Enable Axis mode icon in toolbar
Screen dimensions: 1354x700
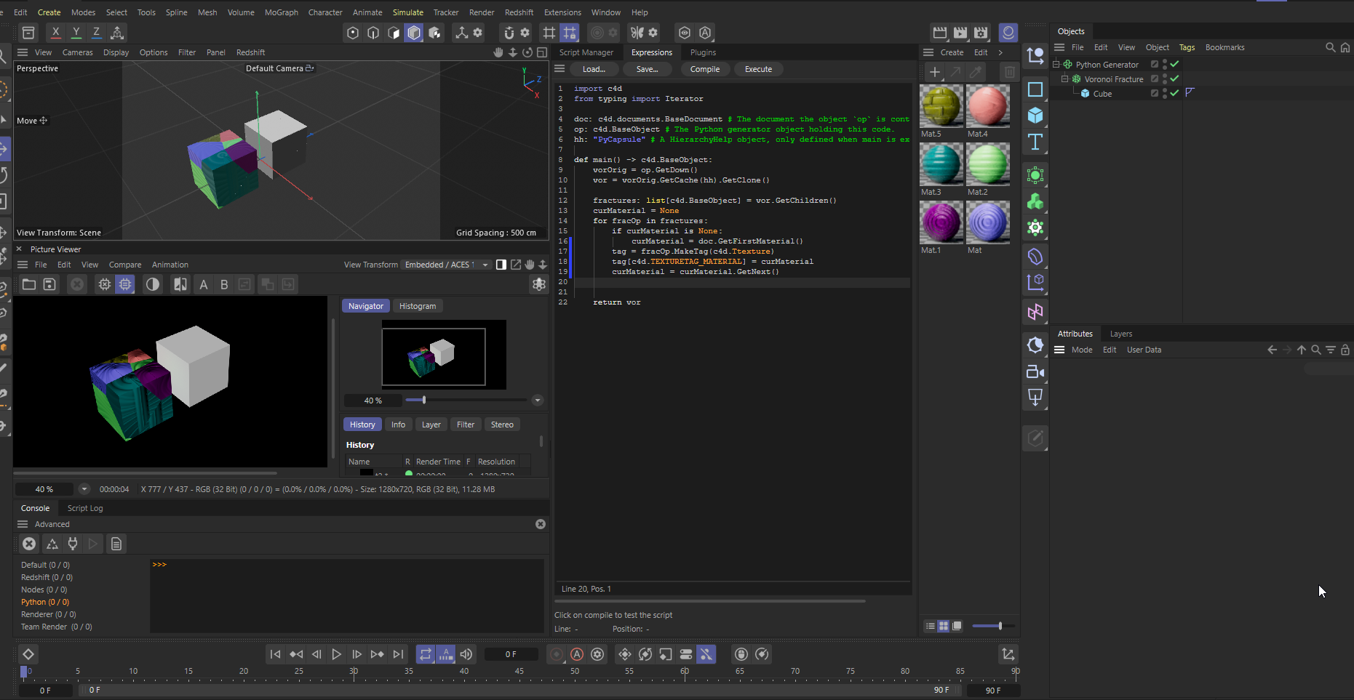[461, 33]
